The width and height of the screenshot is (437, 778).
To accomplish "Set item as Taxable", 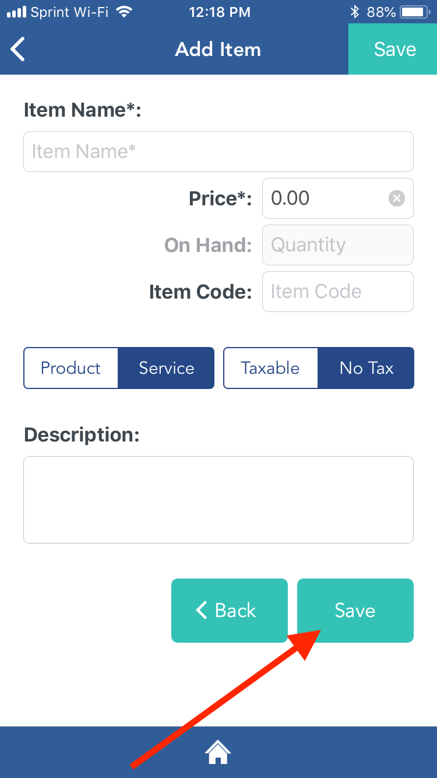I will pyautogui.click(x=270, y=368).
